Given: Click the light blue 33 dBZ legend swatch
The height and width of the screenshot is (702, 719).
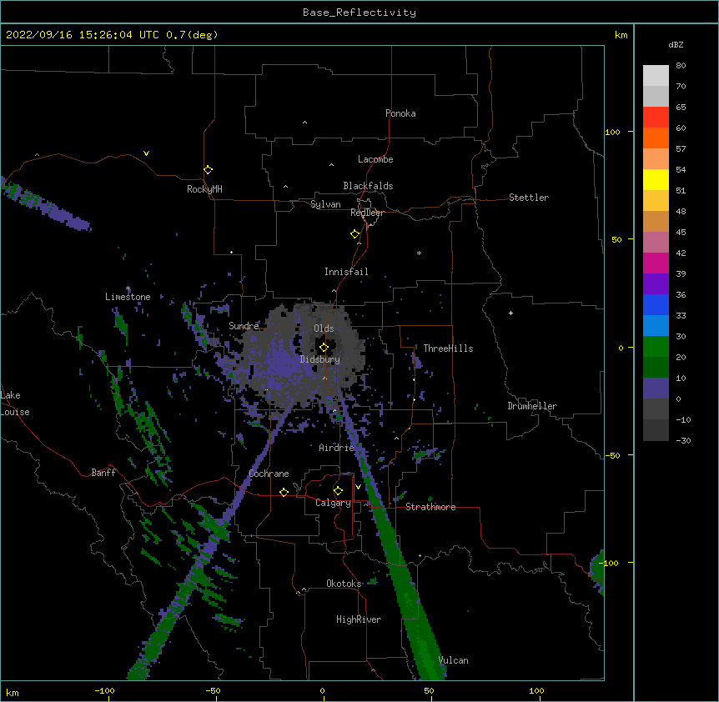Looking at the screenshot, I should (656, 325).
